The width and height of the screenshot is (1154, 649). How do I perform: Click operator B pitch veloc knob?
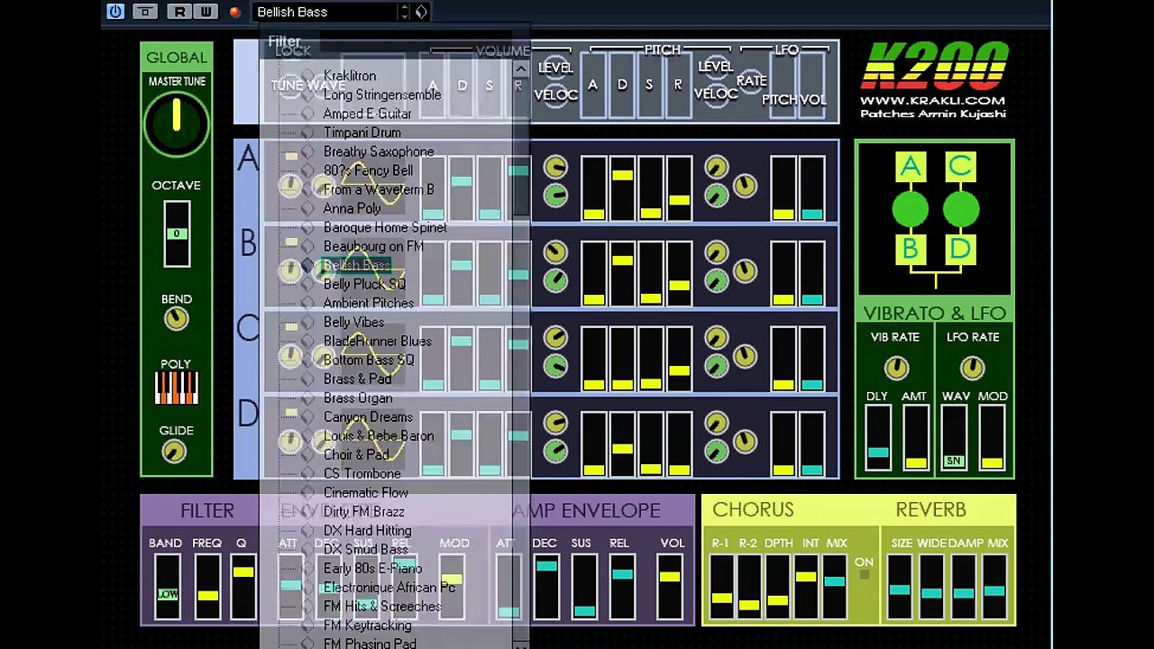(x=716, y=280)
